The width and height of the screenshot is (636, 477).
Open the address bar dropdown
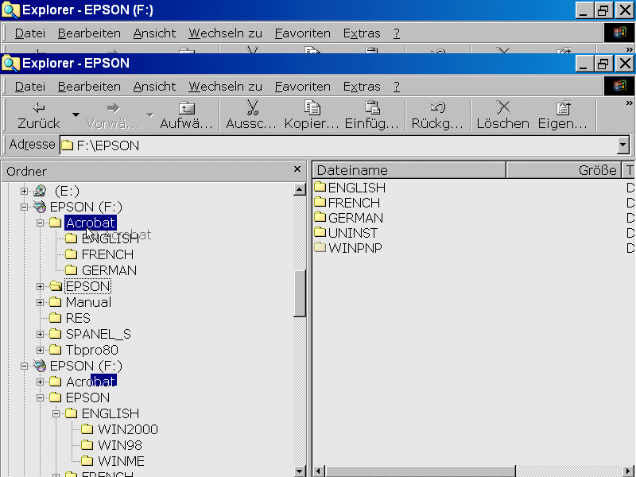tap(622, 145)
